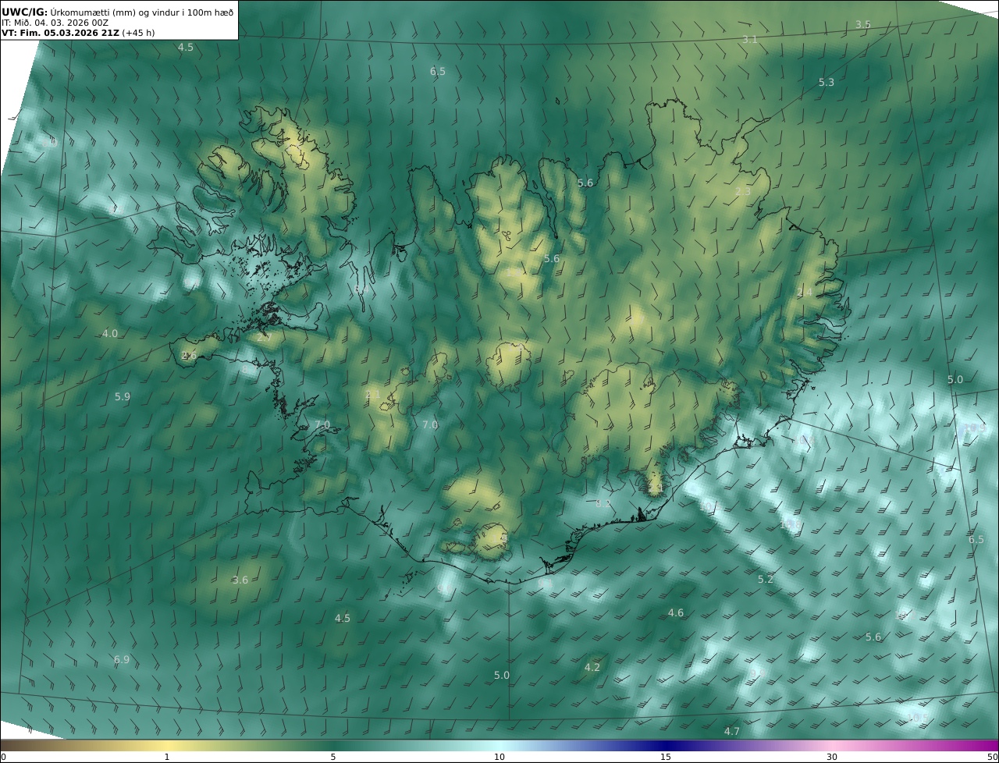This screenshot has height=763, width=999.
Task: Click the map value label "2.3"
Action: (x=742, y=191)
